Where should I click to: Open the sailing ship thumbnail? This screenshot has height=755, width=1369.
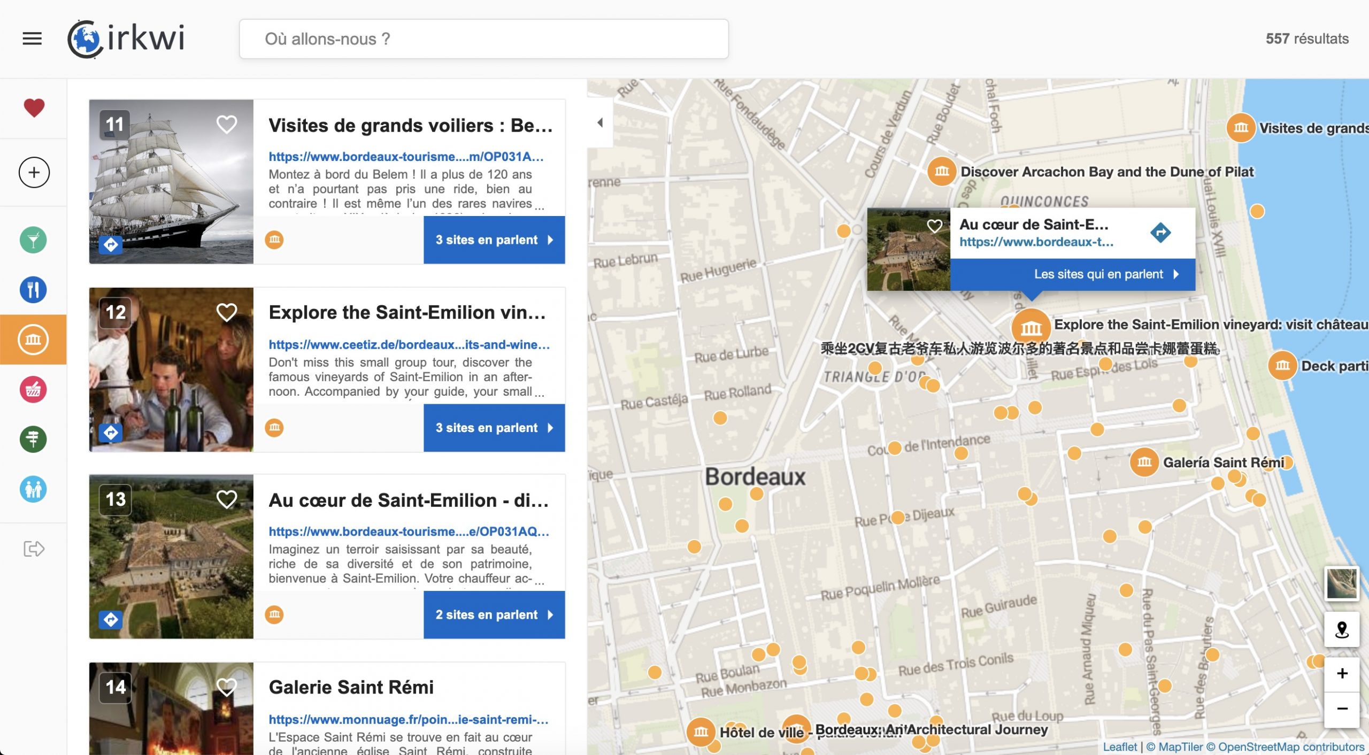point(171,182)
